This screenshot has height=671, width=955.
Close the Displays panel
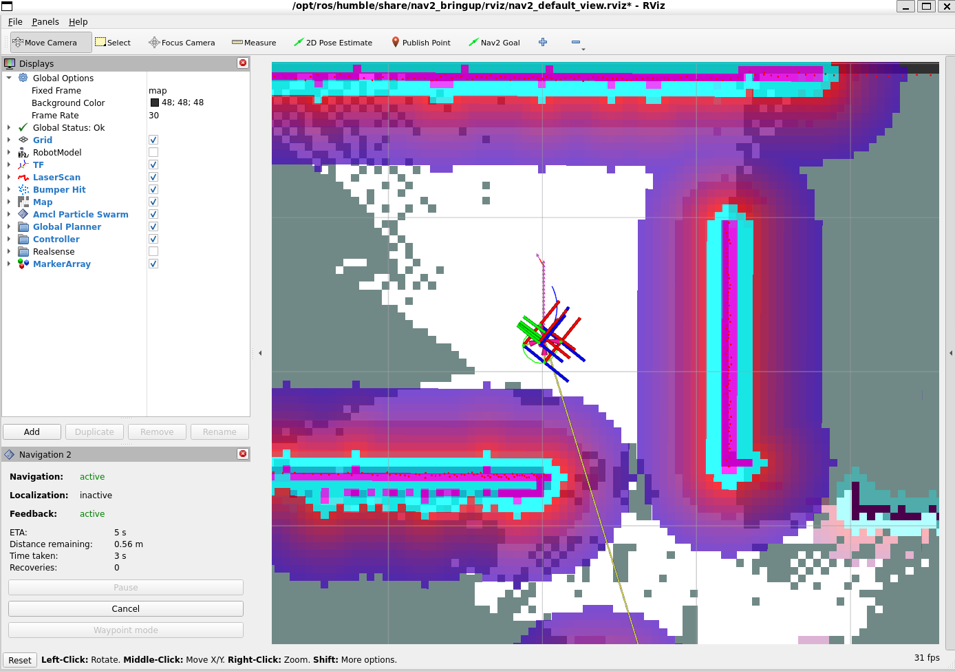pyautogui.click(x=243, y=63)
